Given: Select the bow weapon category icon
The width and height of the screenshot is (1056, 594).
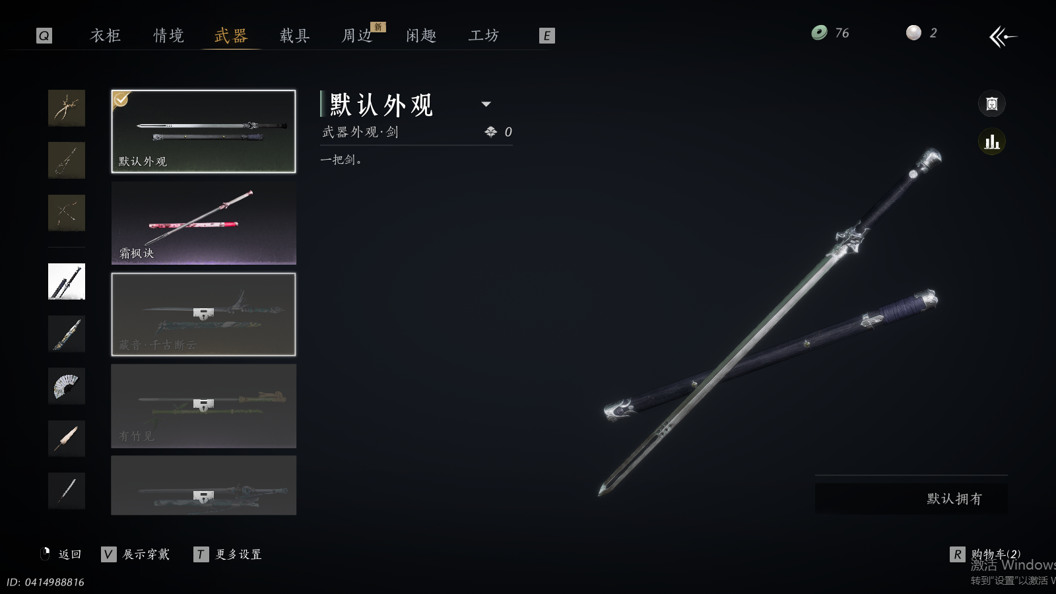Looking at the screenshot, I should point(67,213).
